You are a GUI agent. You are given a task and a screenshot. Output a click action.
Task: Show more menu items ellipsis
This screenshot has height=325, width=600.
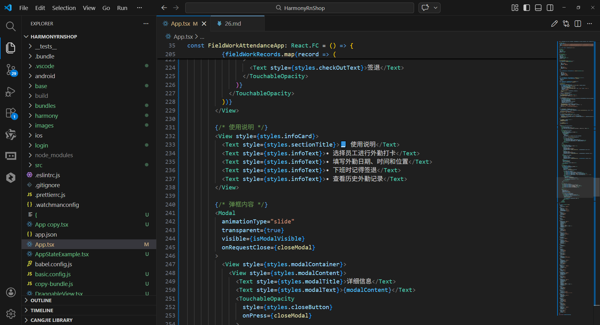139,8
